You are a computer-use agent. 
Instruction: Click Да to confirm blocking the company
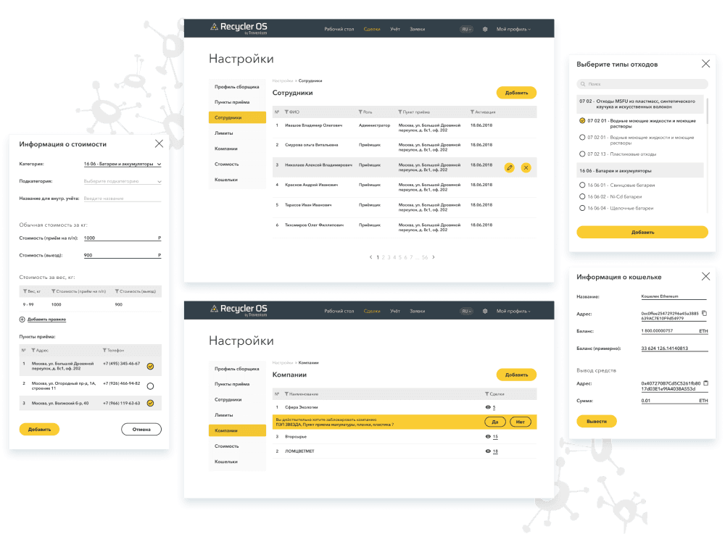pos(494,422)
